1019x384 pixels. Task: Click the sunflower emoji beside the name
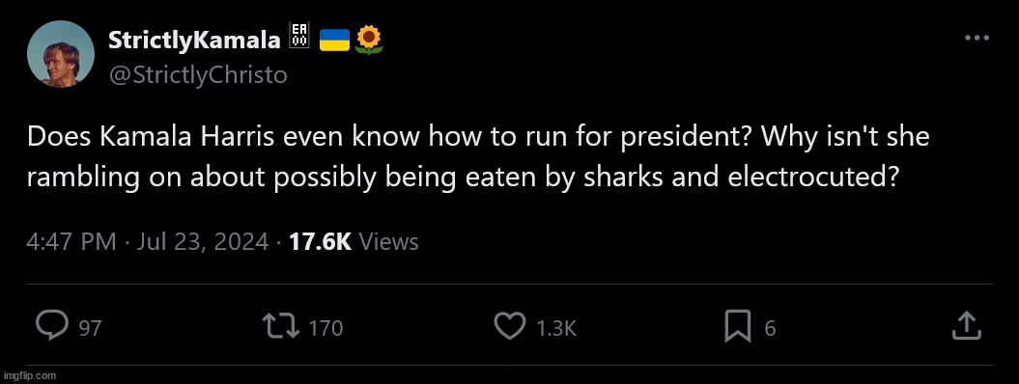[369, 40]
